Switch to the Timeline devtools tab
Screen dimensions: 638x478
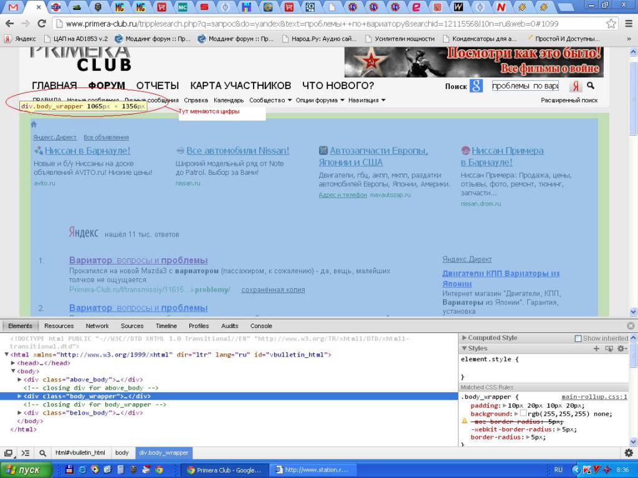[166, 326]
